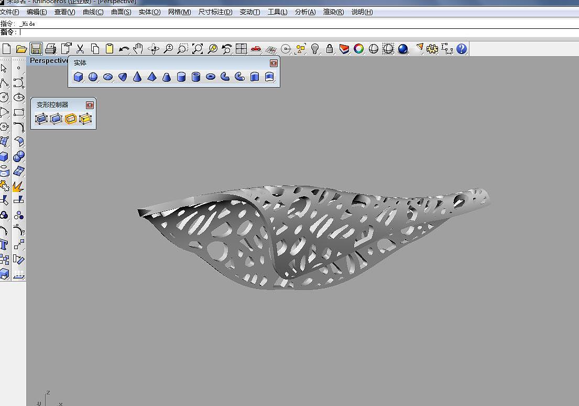This screenshot has height=406, width=579.
Task: Click the first cage edit icon in 变形控制器
Action: pyautogui.click(x=41, y=119)
